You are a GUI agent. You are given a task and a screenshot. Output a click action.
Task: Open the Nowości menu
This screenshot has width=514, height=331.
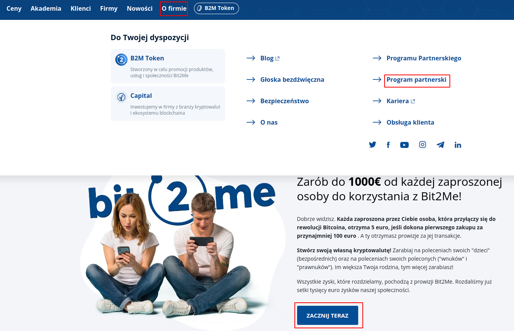point(140,8)
